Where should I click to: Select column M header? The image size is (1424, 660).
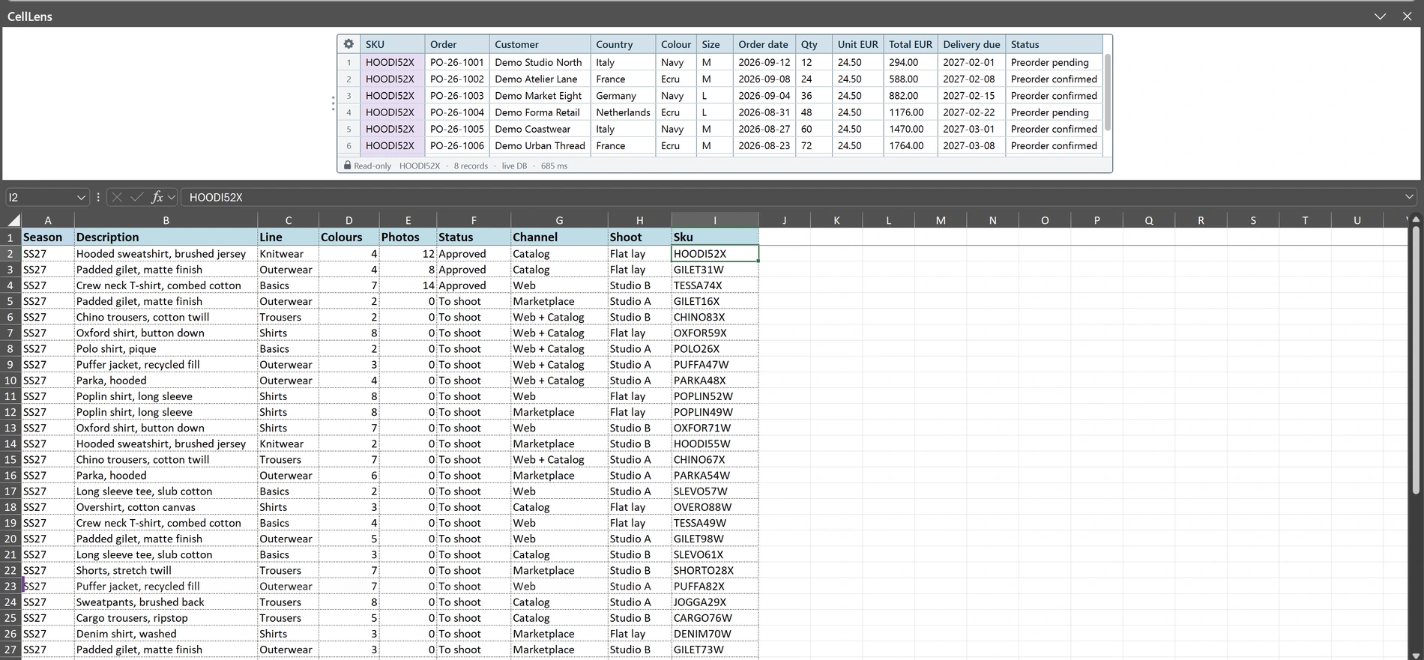pyautogui.click(x=941, y=220)
